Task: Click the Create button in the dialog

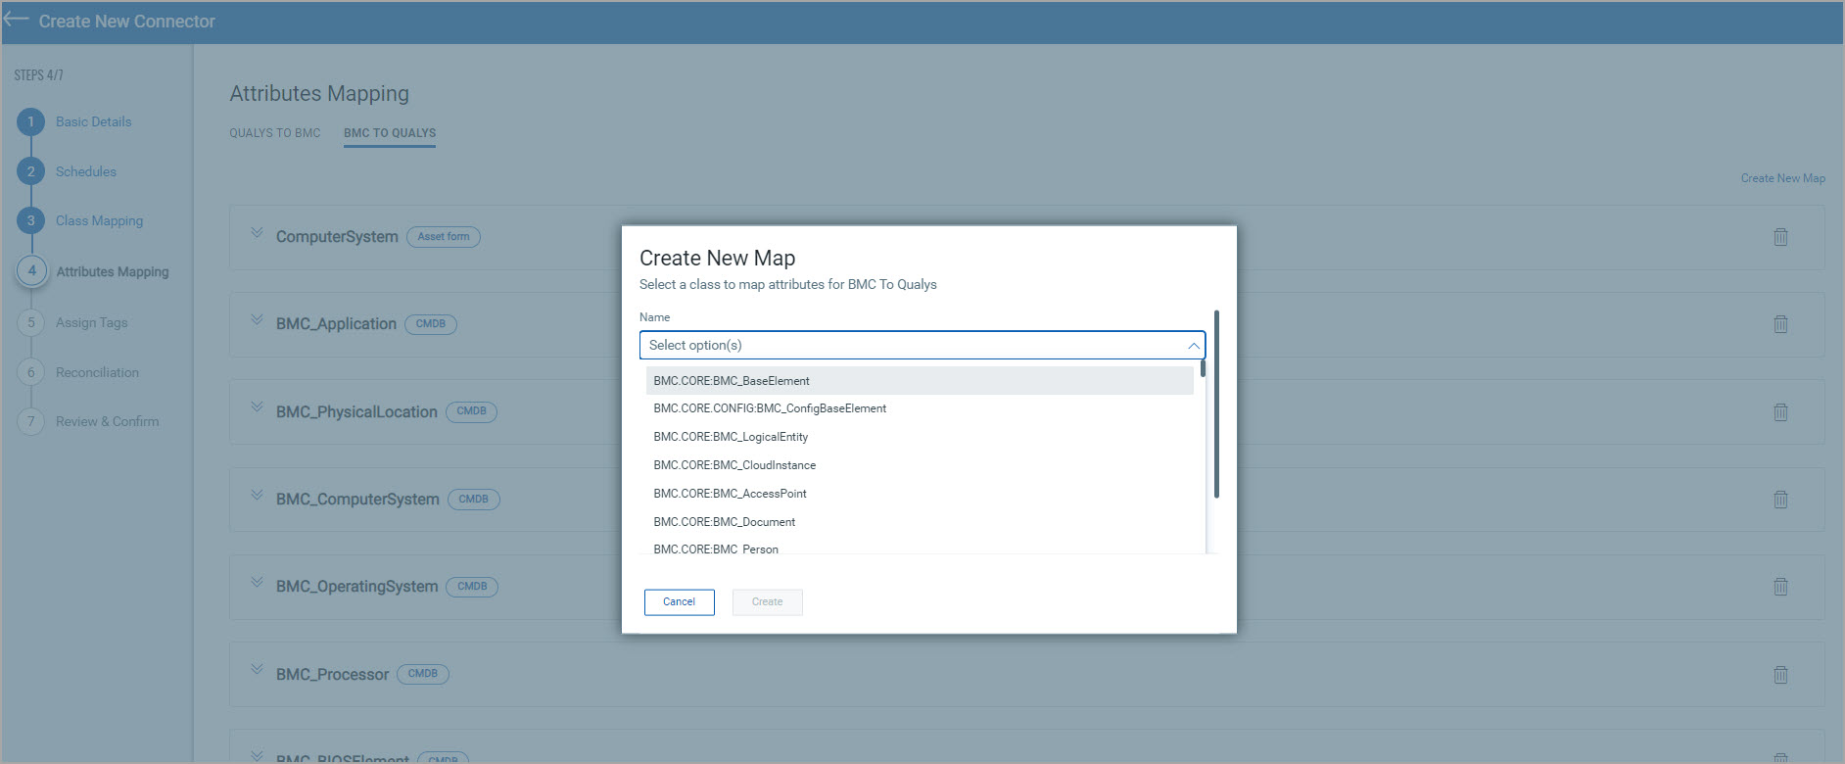Action: point(768,602)
